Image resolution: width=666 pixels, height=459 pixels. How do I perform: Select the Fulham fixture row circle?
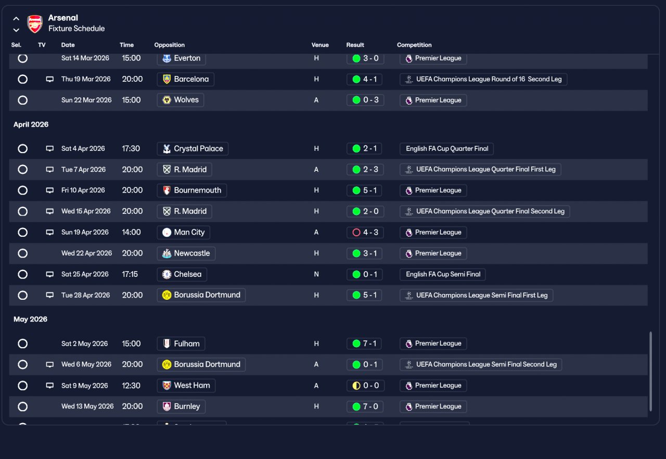coord(23,344)
